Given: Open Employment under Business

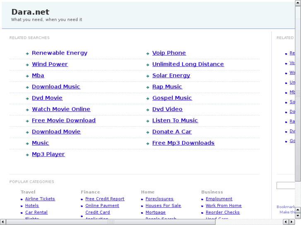Looking at the screenshot, I should point(219,199).
